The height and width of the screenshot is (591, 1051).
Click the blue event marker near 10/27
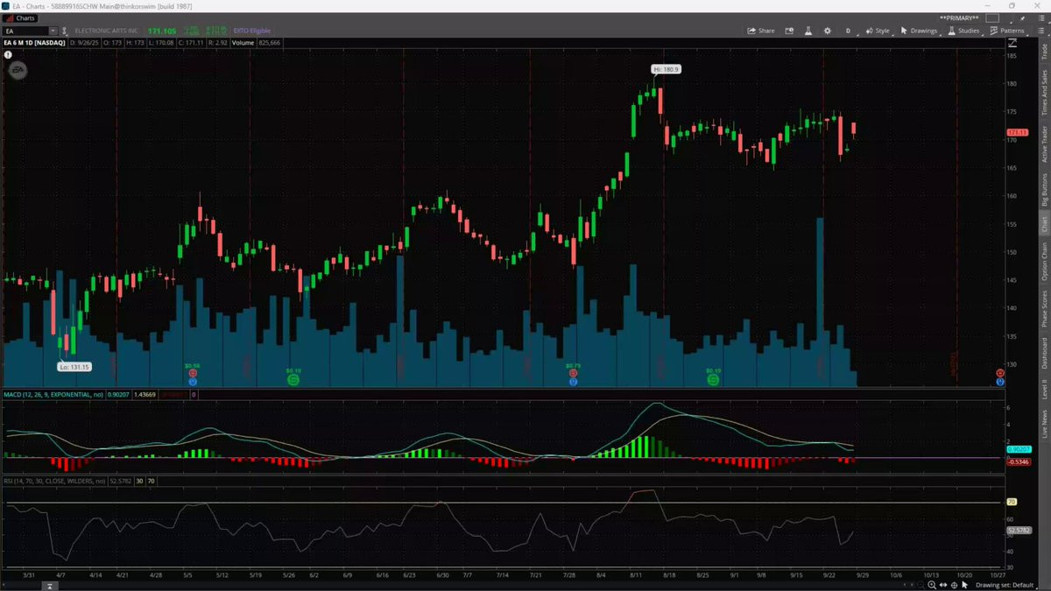1000,382
